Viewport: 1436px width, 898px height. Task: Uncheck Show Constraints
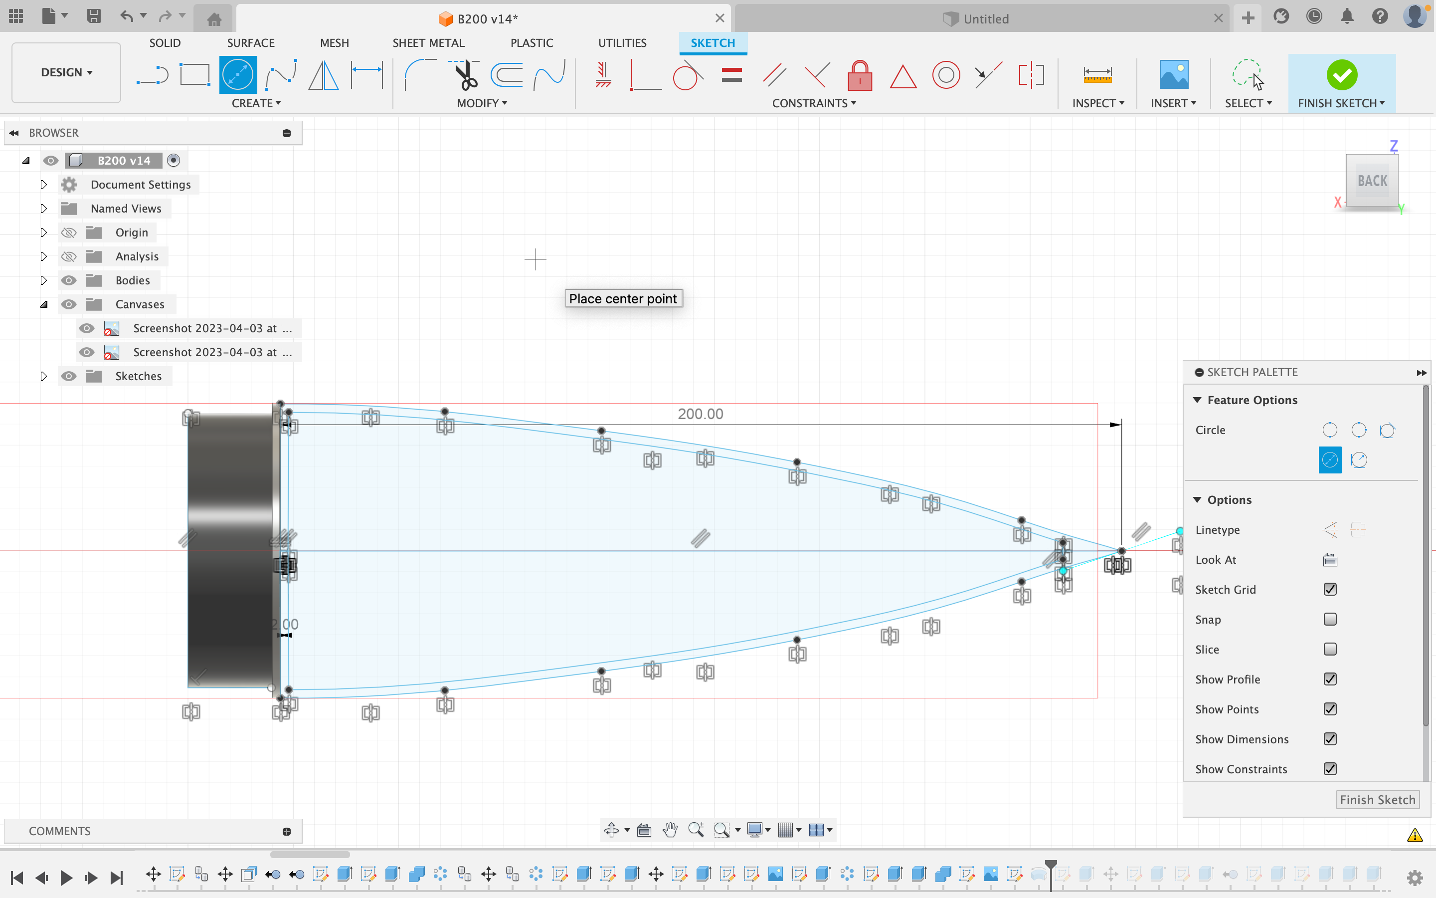[1330, 768]
